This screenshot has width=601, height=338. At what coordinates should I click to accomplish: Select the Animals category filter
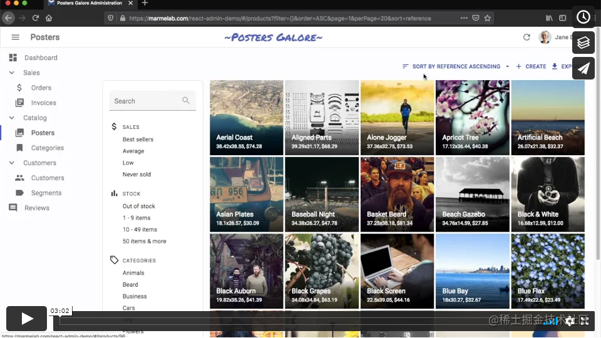point(133,272)
